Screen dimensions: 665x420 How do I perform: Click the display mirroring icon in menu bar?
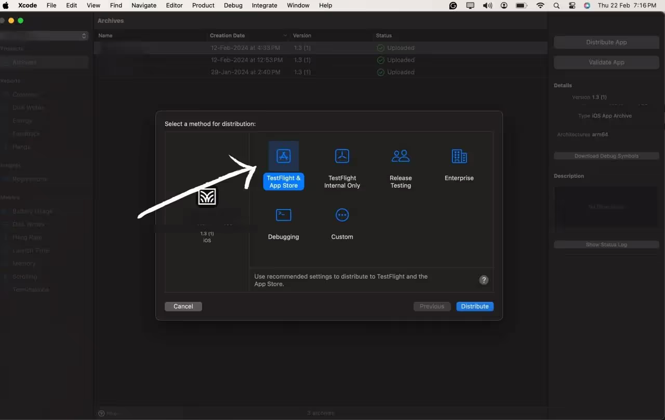click(x=470, y=5)
